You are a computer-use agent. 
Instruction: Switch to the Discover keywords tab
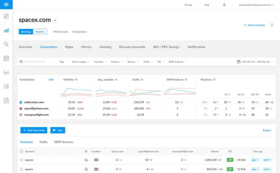(x=132, y=47)
